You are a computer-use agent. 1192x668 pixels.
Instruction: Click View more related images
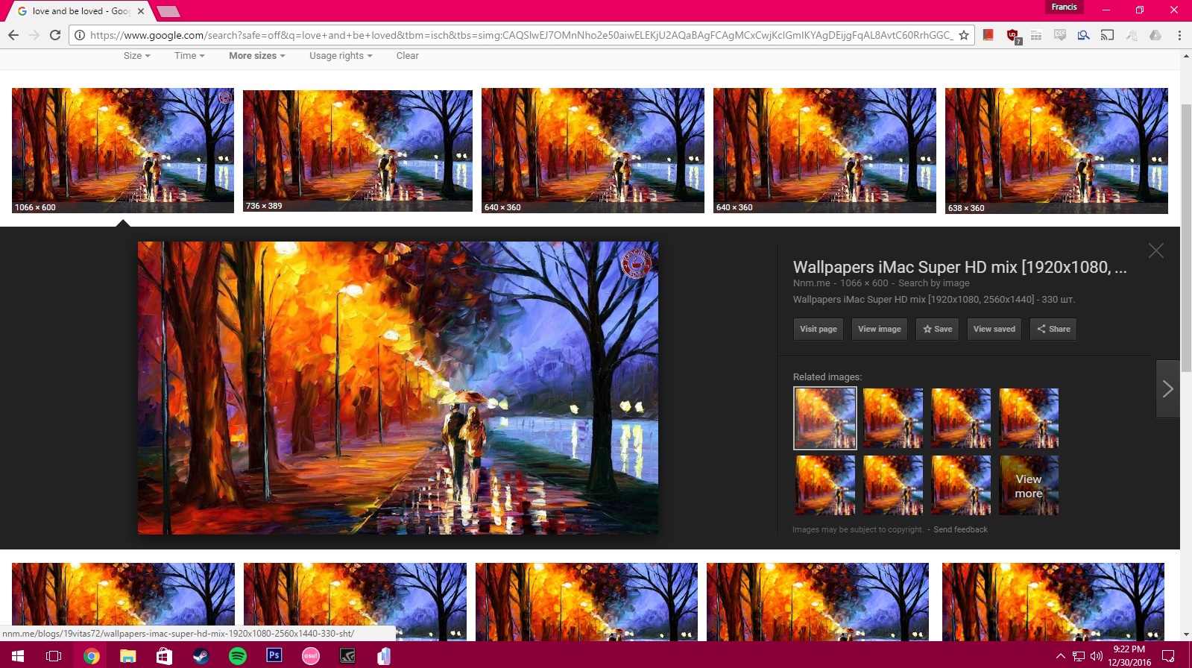click(x=1029, y=485)
